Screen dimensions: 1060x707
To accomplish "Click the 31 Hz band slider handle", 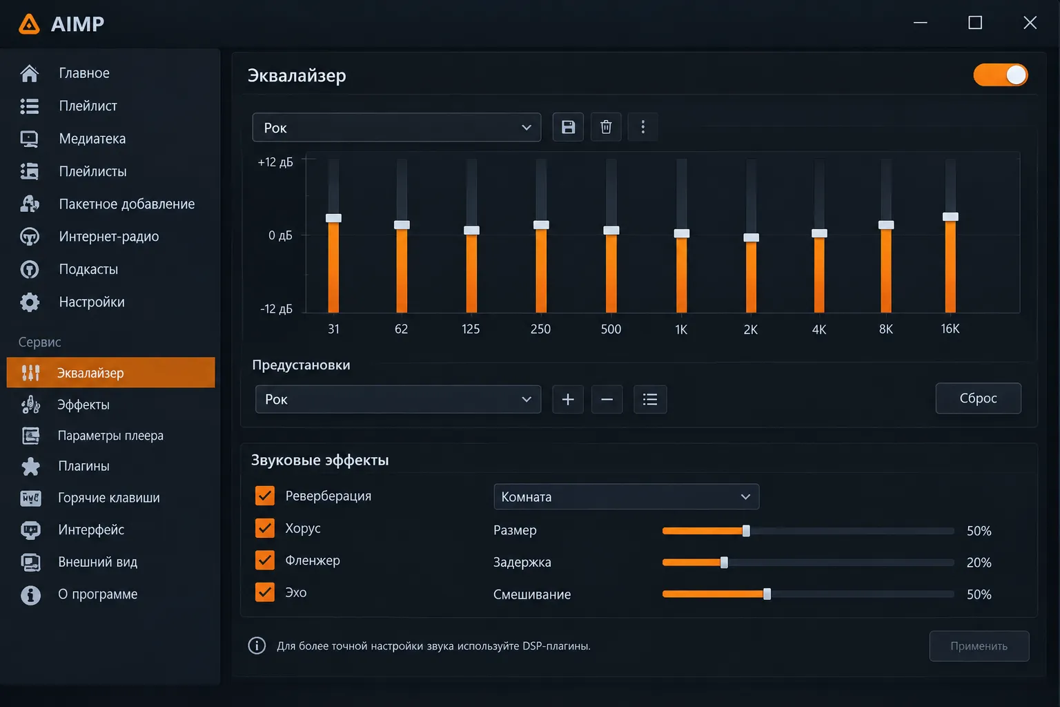I will point(333,218).
